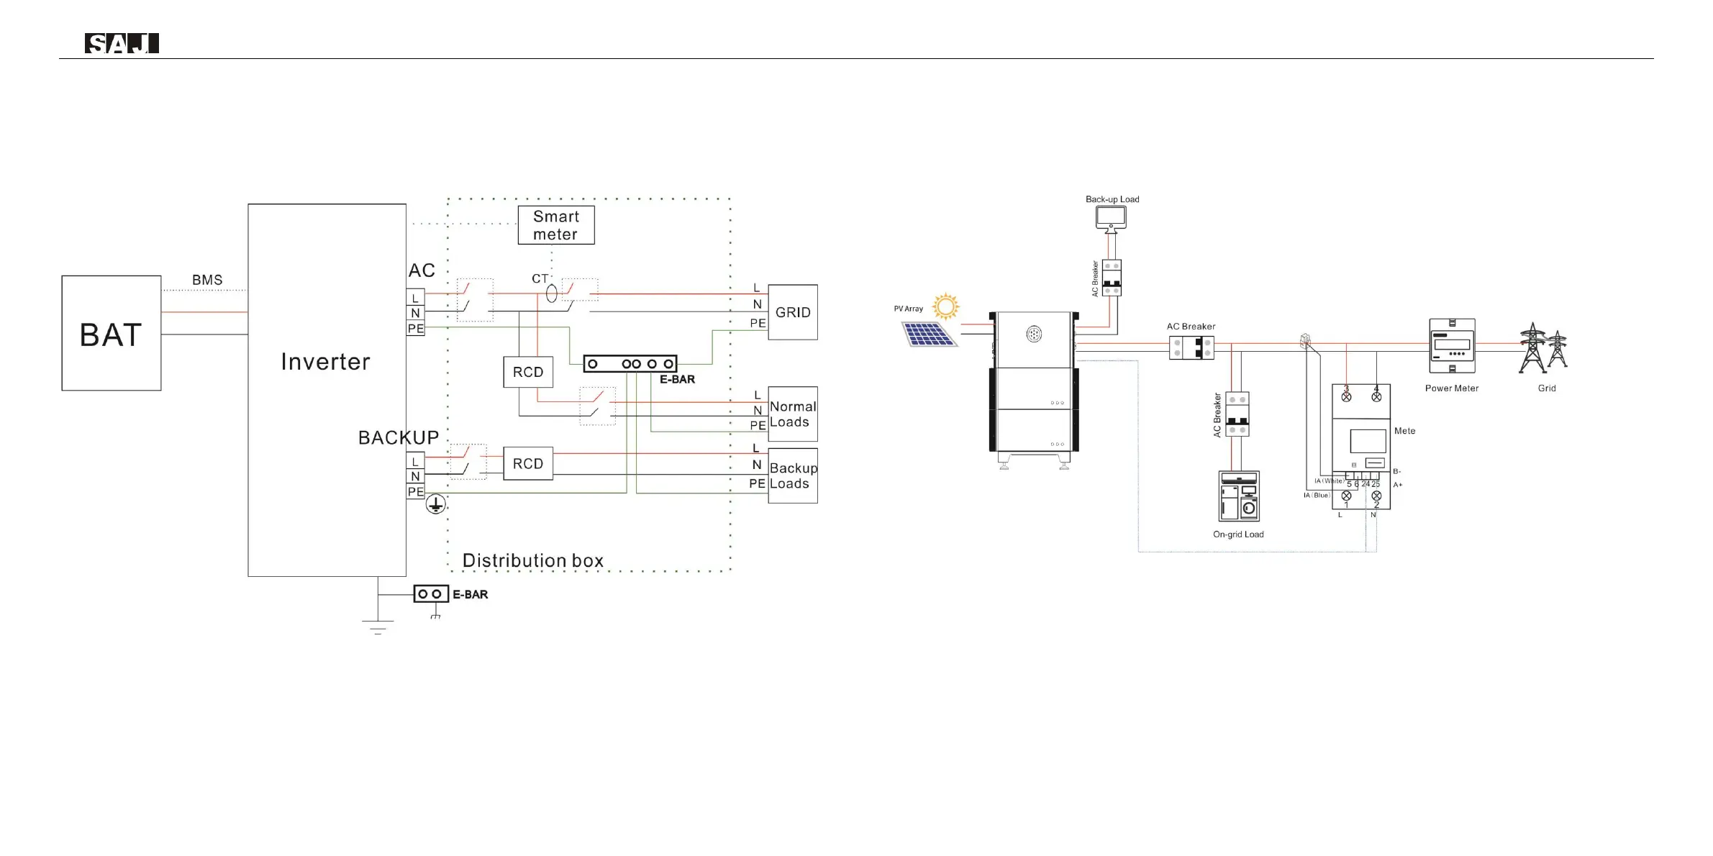Select the PV Array label
This screenshot has height=856, width=1713.
point(908,309)
